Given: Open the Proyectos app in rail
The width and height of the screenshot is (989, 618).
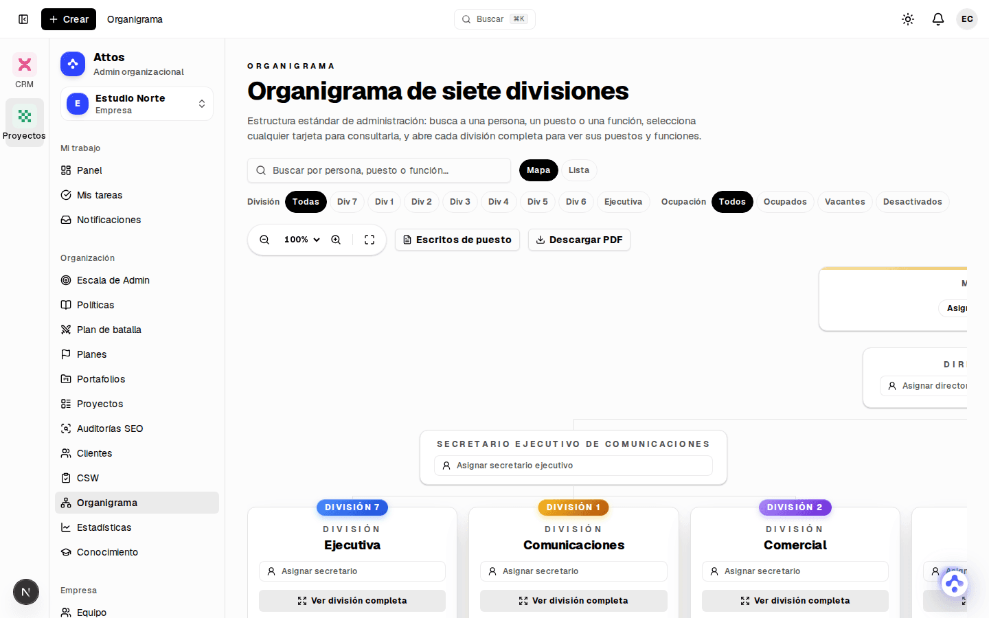Looking at the screenshot, I should tap(25, 122).
